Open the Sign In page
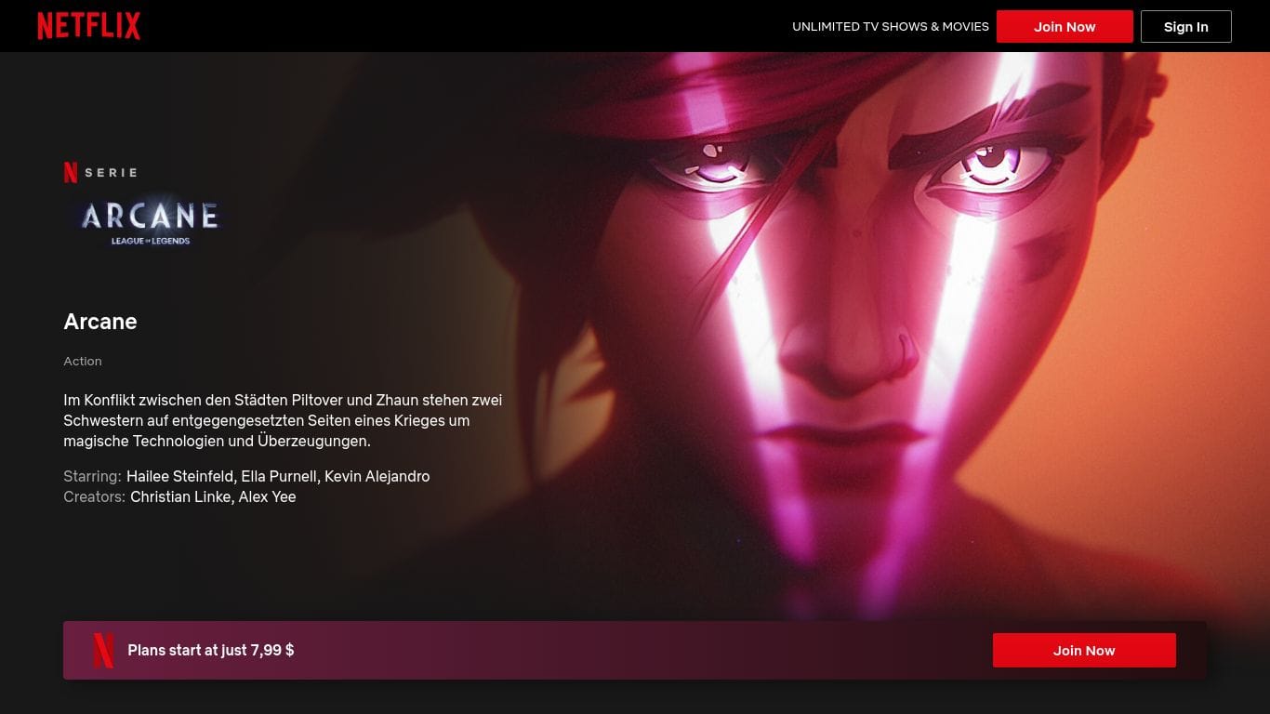Viewport: 1270px width, 714px height. (1185, 27)
